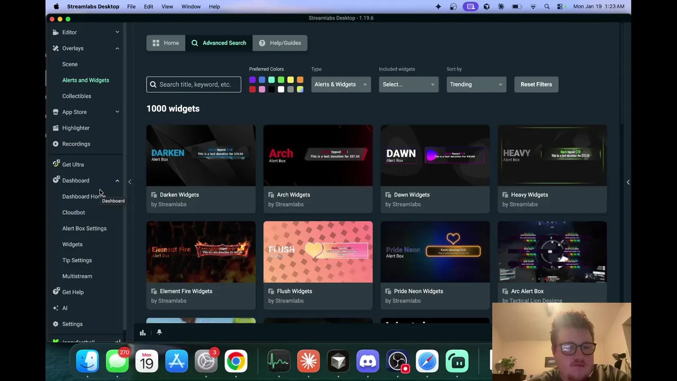Screen dimensions: 677x381
Task: Expand the Editor section chevron
Action: pyautogui.click(x=117, y=32)
